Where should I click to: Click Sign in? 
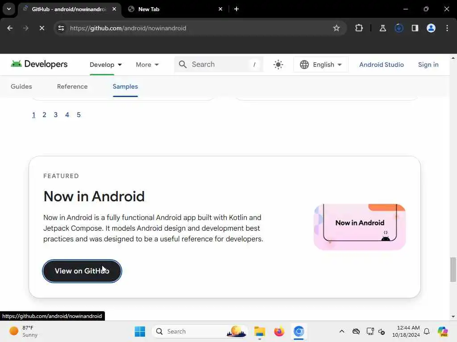click(428, 65)
